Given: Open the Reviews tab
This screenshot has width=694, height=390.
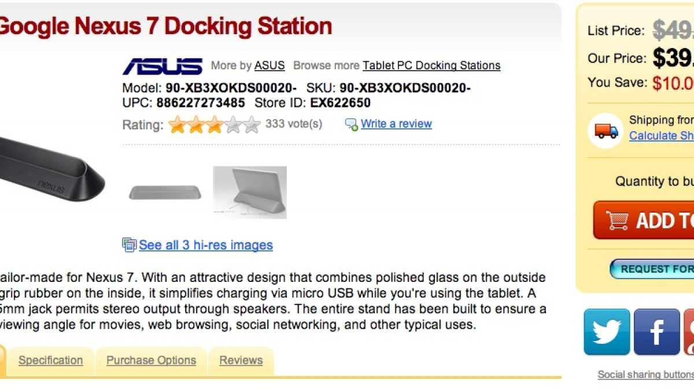Looking at the screenshot, I should [x=241, y=361].
